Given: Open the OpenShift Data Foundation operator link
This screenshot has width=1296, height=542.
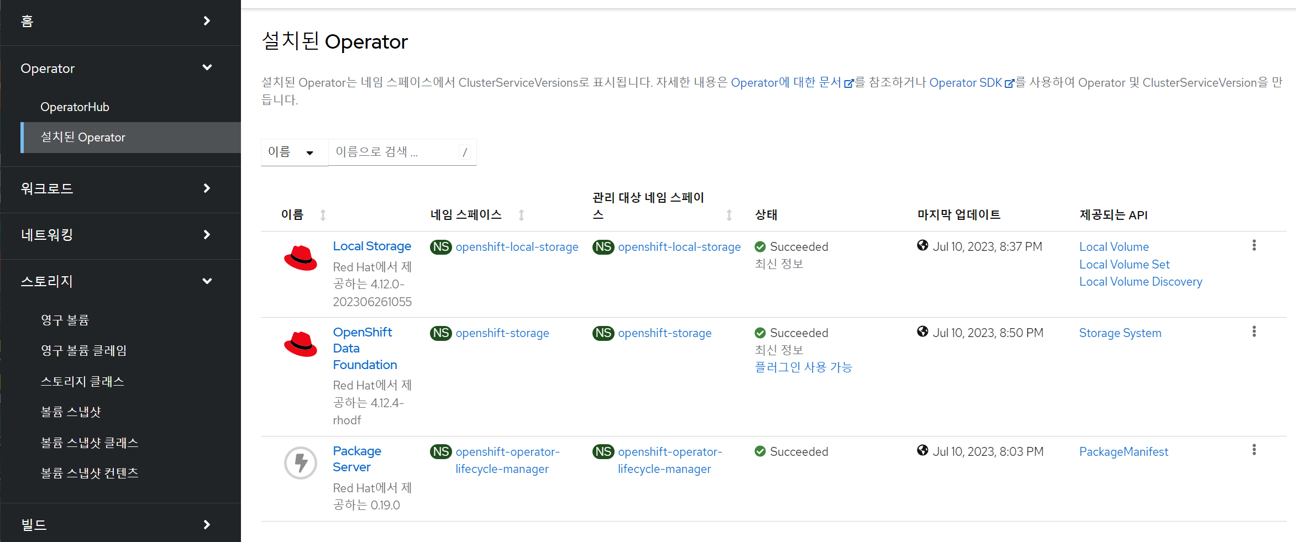Looking at the screenshot, I should tap(365, 348).
